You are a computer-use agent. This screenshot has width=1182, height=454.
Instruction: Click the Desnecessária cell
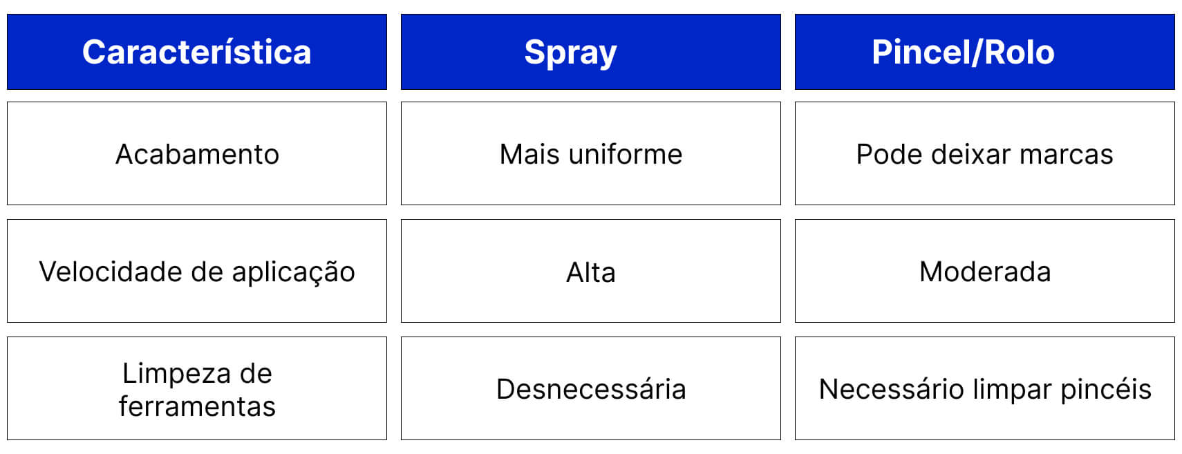[x=590, y=388]
